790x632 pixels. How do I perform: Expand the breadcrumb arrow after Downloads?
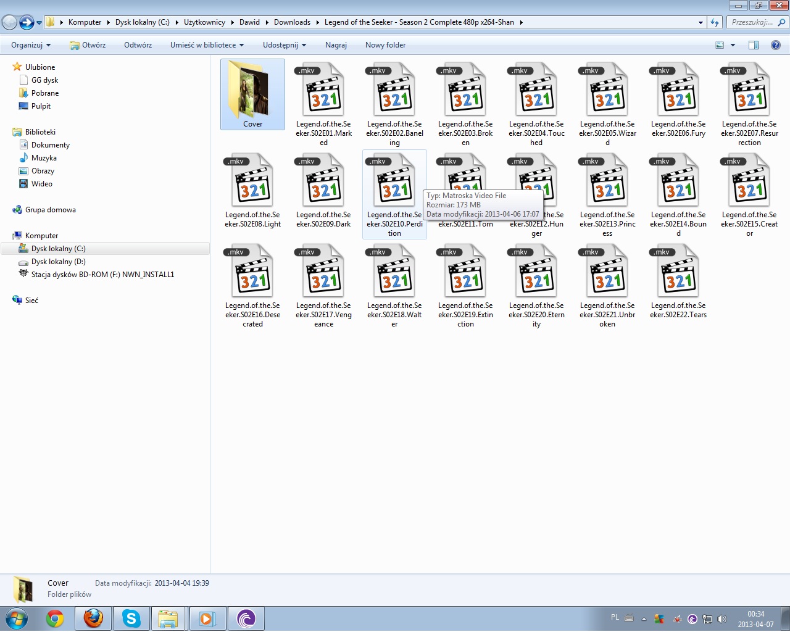pos(317,22)
